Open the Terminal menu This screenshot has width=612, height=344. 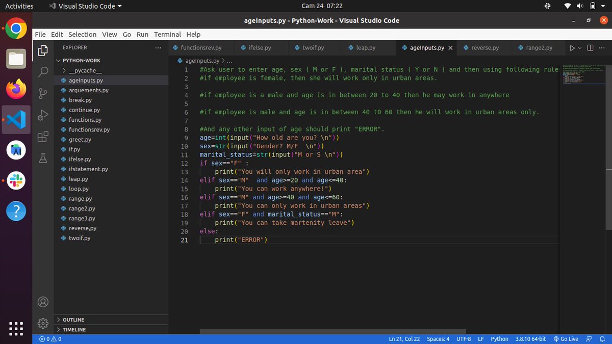coord(167,34)
